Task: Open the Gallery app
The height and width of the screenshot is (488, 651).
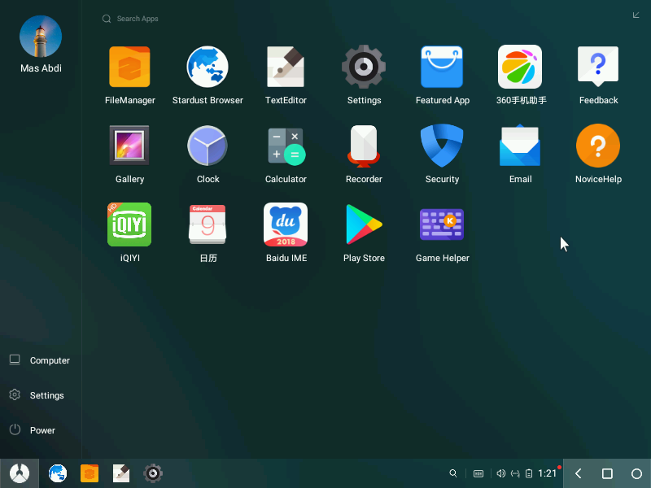Action: tap(129, 146)
